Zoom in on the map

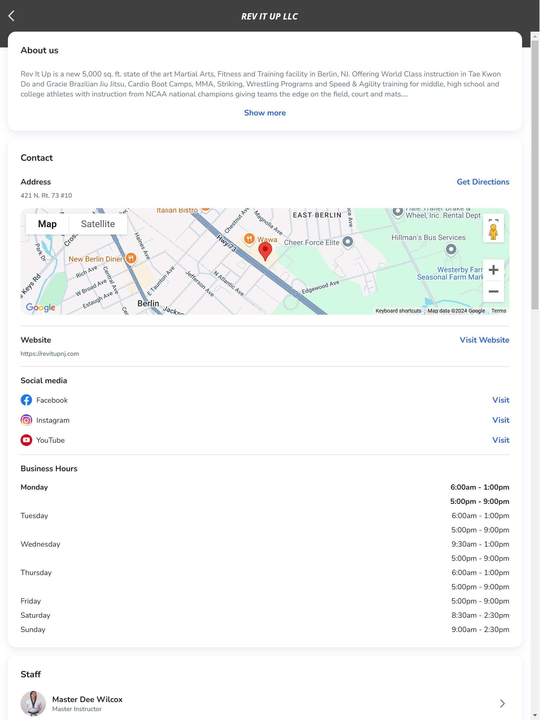(x=493, y=270)
